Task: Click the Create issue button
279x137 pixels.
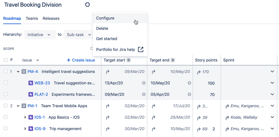Action: (x=81, y=60)
